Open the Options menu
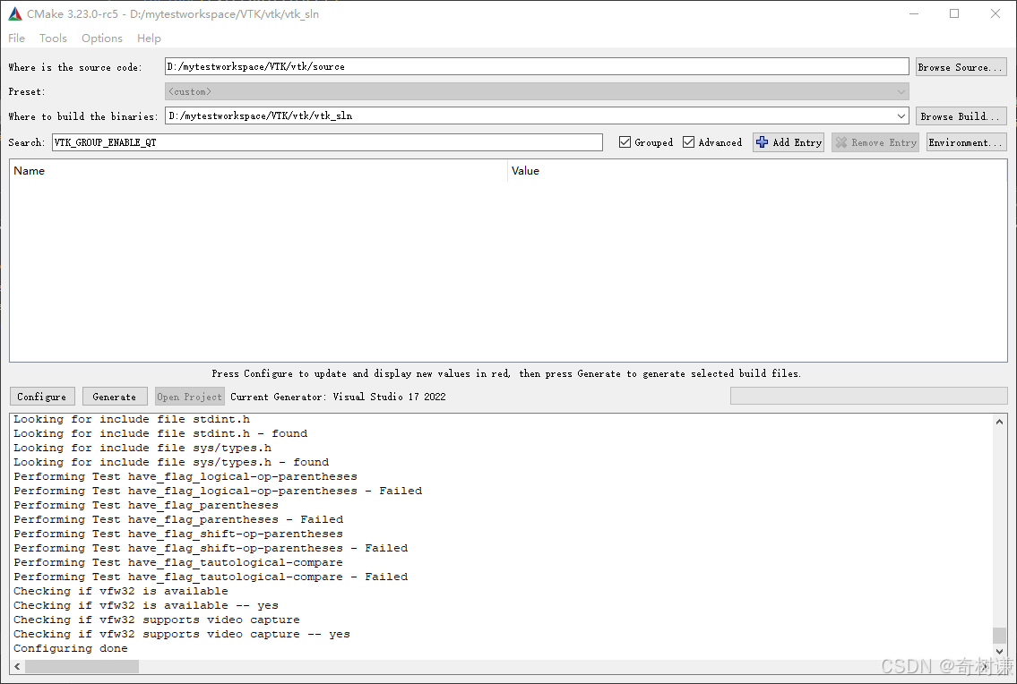 [102, 38]
